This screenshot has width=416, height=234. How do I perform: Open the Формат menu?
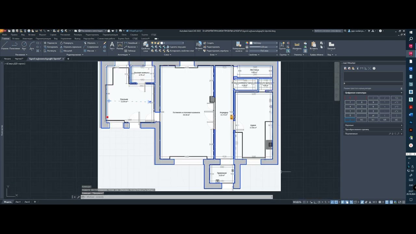(43, 34)
